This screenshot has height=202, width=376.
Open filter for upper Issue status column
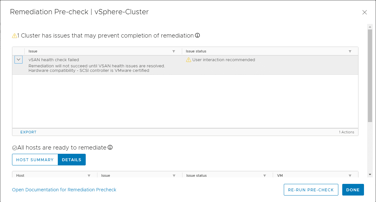[350, 51]
